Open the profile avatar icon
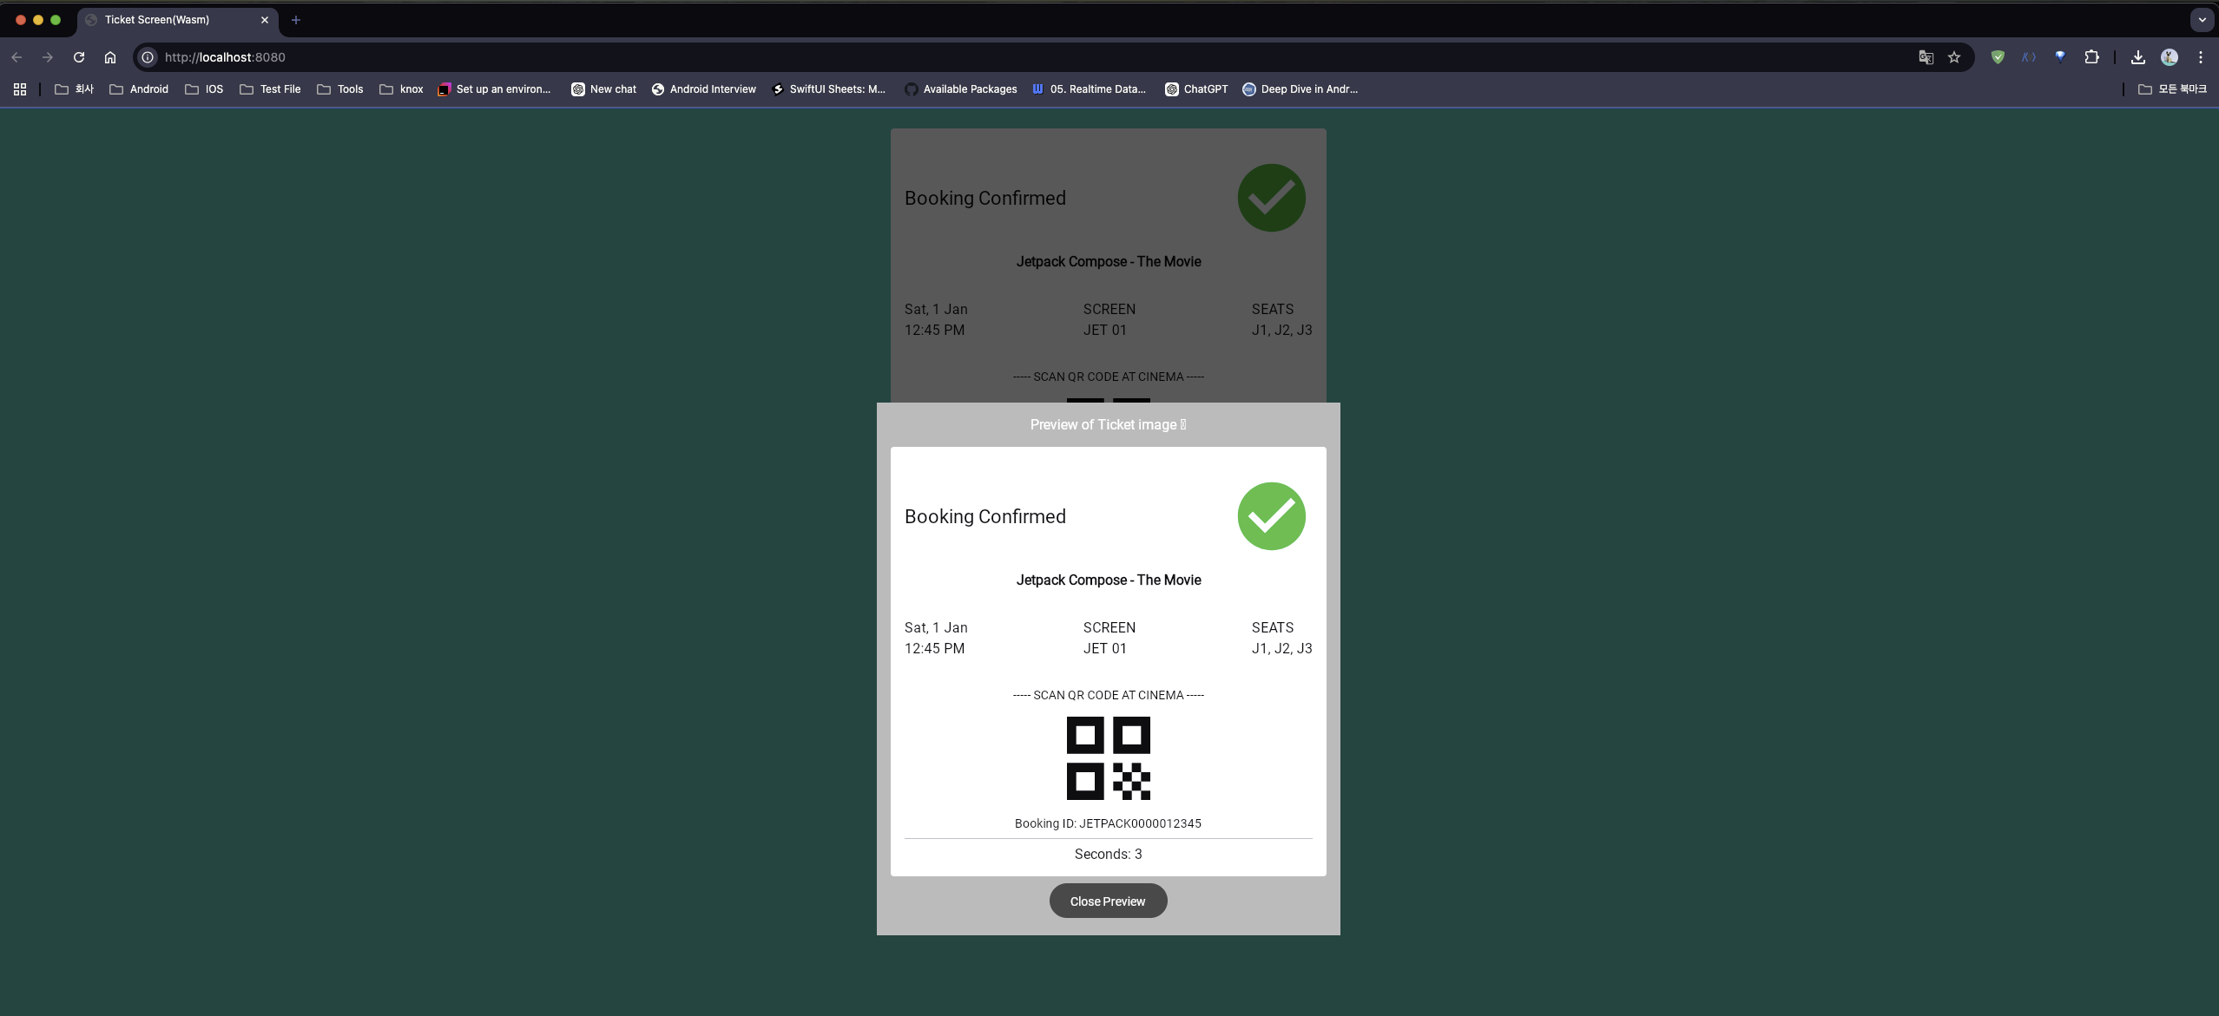2219x1016 pixels. [2170, 57]
